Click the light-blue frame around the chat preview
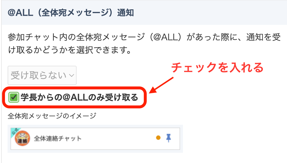The image size is (287, 163). [x=95, y=126]
